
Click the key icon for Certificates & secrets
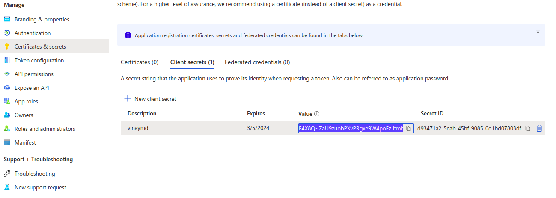point(7,47)
